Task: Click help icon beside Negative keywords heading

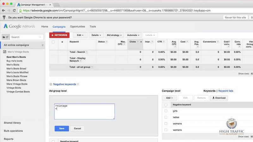Action: [78, 84]
